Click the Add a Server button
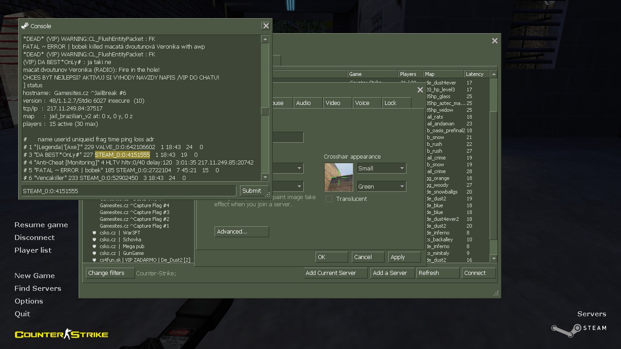 (x=392, y=273)
